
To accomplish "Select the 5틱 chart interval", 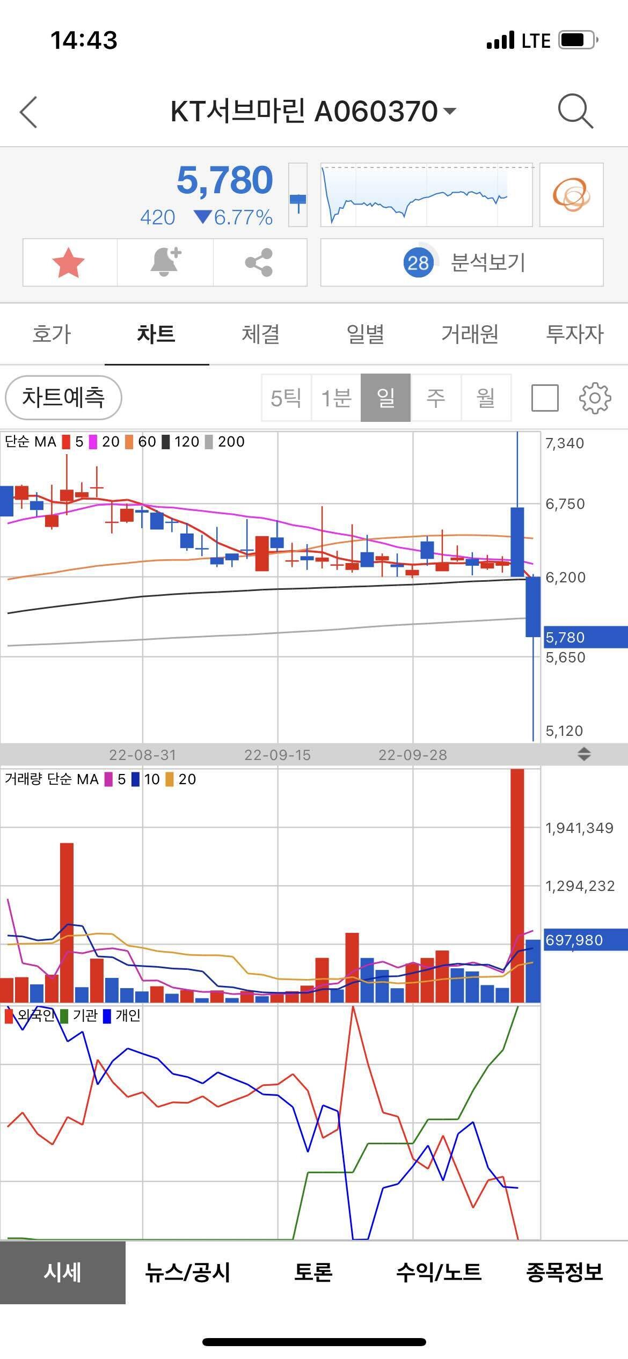I will (286, 398).
